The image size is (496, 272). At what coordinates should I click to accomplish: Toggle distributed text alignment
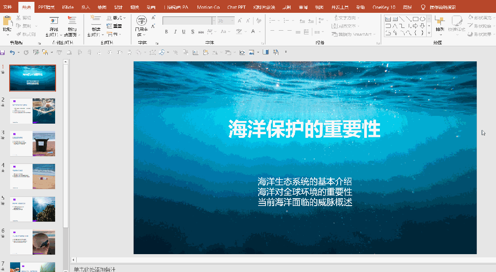pos(306,32)
